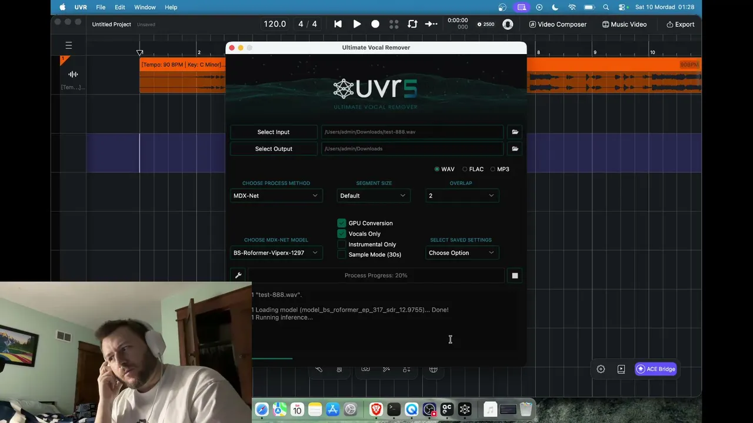Open the user avatar icon in the top bar

[x=508, y=24]
